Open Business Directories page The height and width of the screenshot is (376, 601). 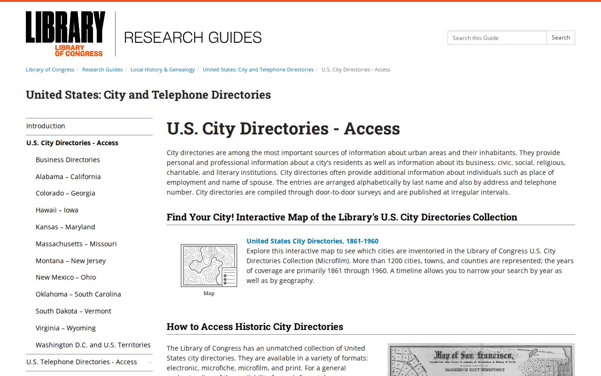click(x=68, y=160)
